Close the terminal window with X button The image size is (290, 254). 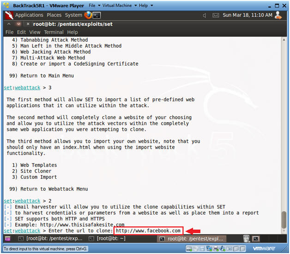[28, 24]
